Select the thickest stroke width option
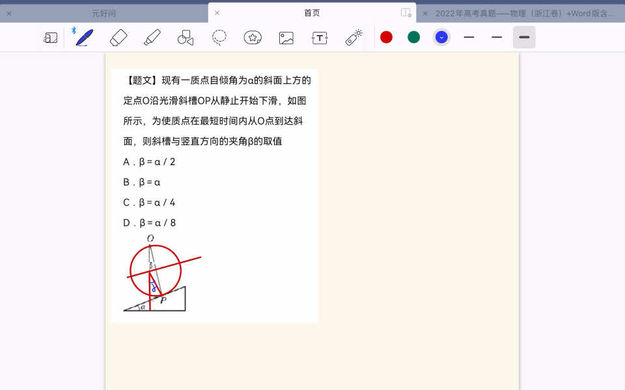 [x=524, y=38]
